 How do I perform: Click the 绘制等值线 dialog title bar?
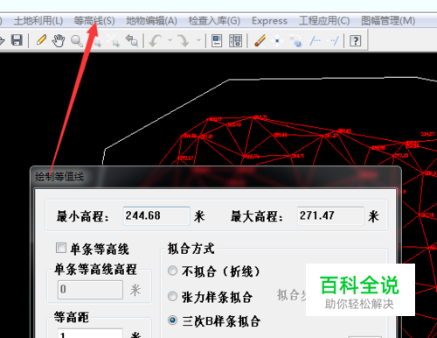pos(216,177)
